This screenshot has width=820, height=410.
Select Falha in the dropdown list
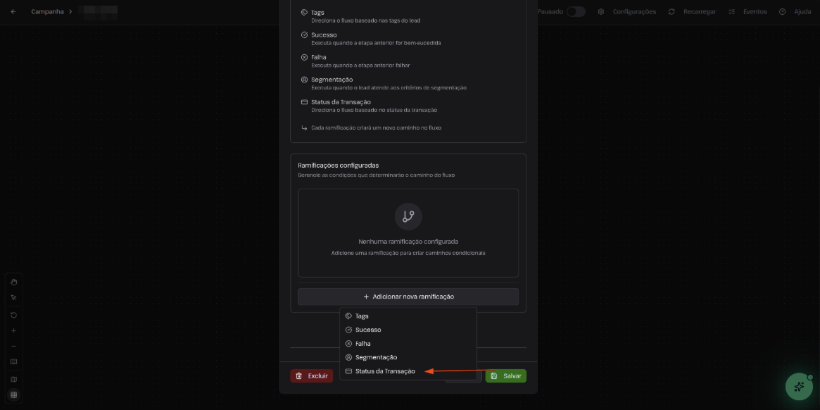pyautogui.click(x=362, y=344)
